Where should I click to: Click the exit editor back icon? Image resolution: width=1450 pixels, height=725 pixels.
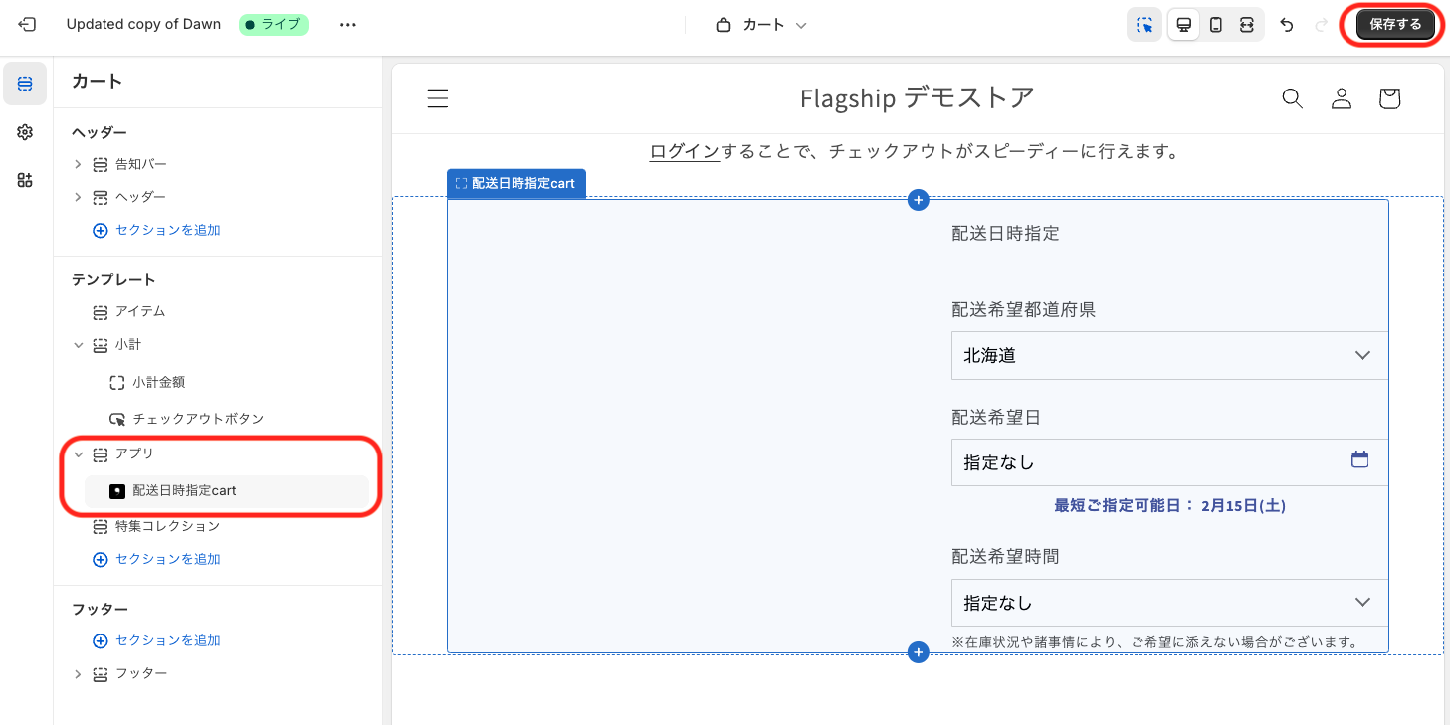[27, 25]
